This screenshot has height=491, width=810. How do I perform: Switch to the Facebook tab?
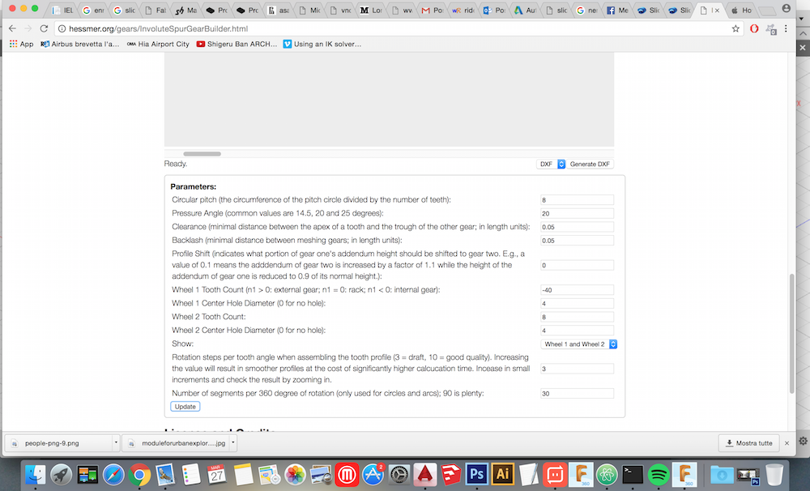(x=617, y=11)
